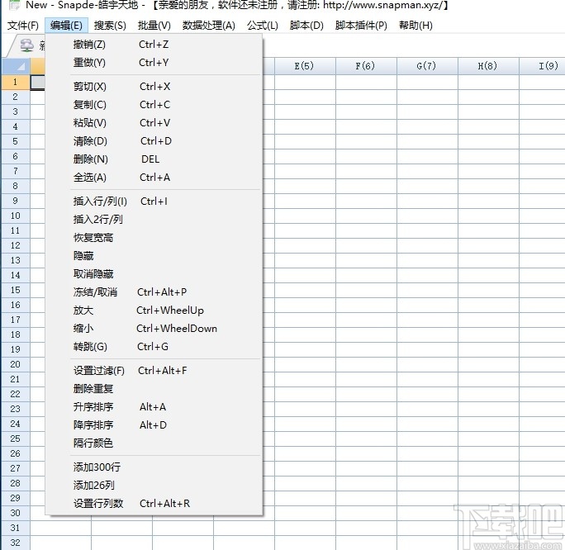Open 转跳(G) go-to entry
The width and height of the screenshot is (565, 550).
click(x=154, y=347)
